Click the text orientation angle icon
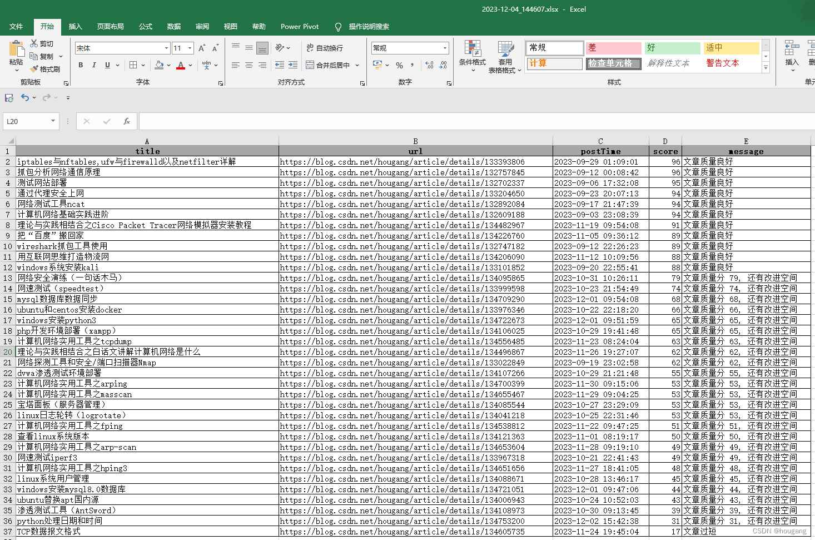The width and height of the screenshot is (815, 540). 279,48
